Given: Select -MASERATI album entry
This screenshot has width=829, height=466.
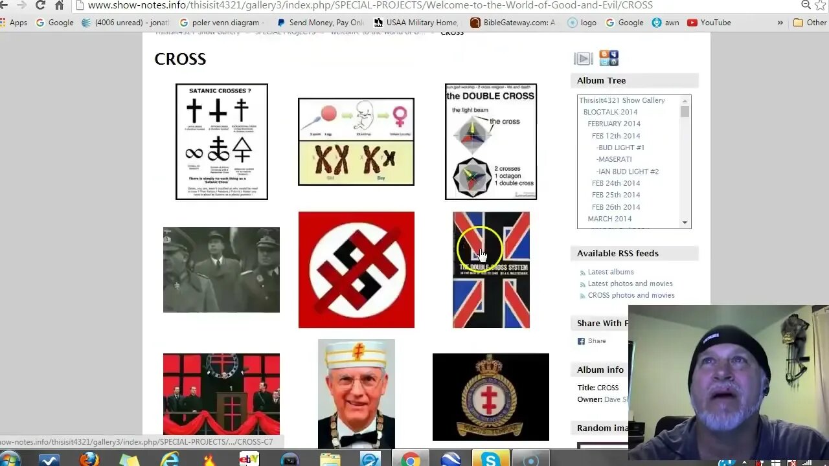Looking at the screenshot, I should click(x=614, y=159).
